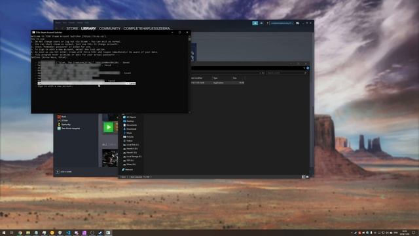Image resolution: width=419 pixels, height=236 pixels.
Task: Click the Spelunky game icon in Steam
Action: pos(59,125)
